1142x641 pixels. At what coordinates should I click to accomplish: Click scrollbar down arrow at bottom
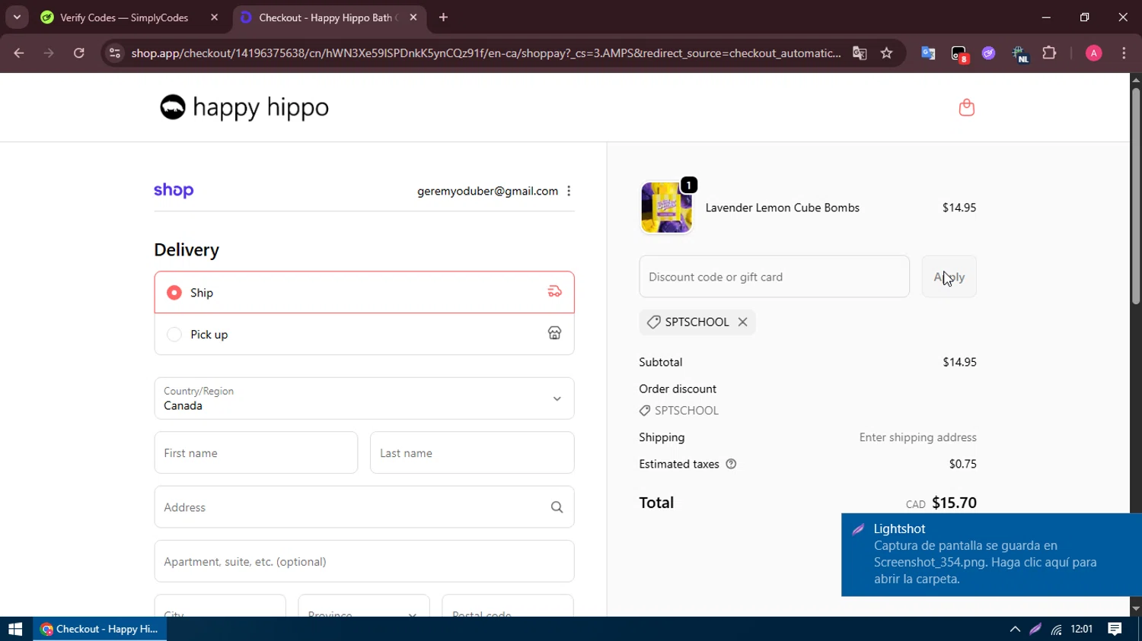click(x=1136, y=609)
